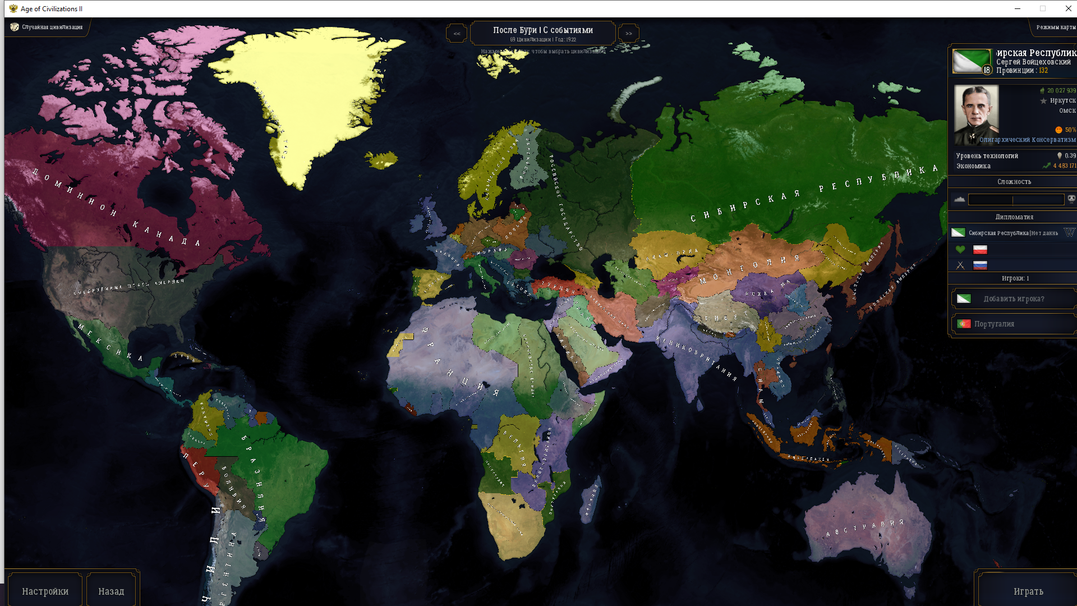Click the crossed swords war icon
Viewport: 1077px width, 606px height.
tap(960, 265)
